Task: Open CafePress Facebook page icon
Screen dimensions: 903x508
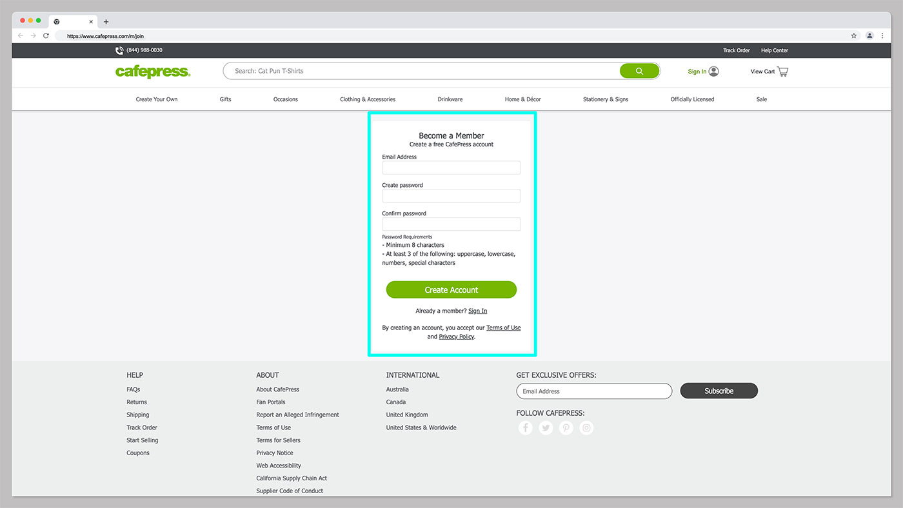Action: coord(526,428)
